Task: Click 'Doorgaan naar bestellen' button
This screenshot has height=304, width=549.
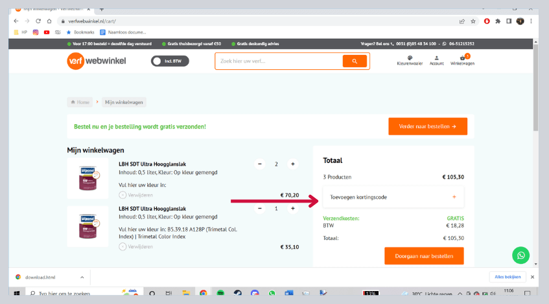Action: 424,256
